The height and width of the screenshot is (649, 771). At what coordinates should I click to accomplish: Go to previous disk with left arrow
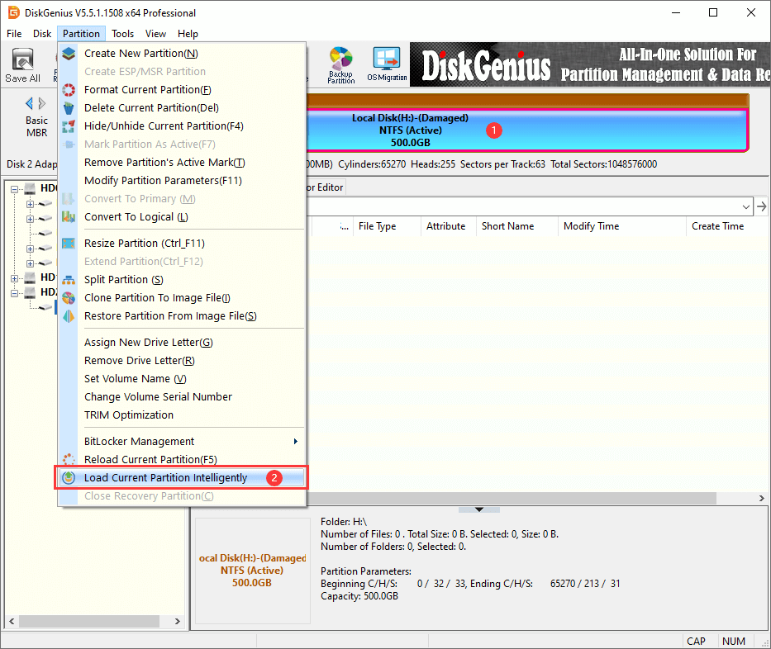[x=29, y=103]
